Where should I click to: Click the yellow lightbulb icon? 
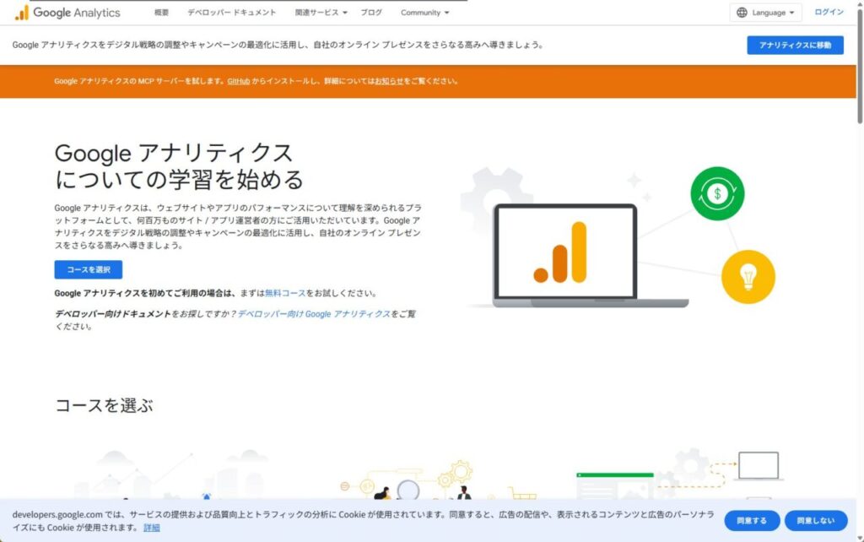(748, 276)
